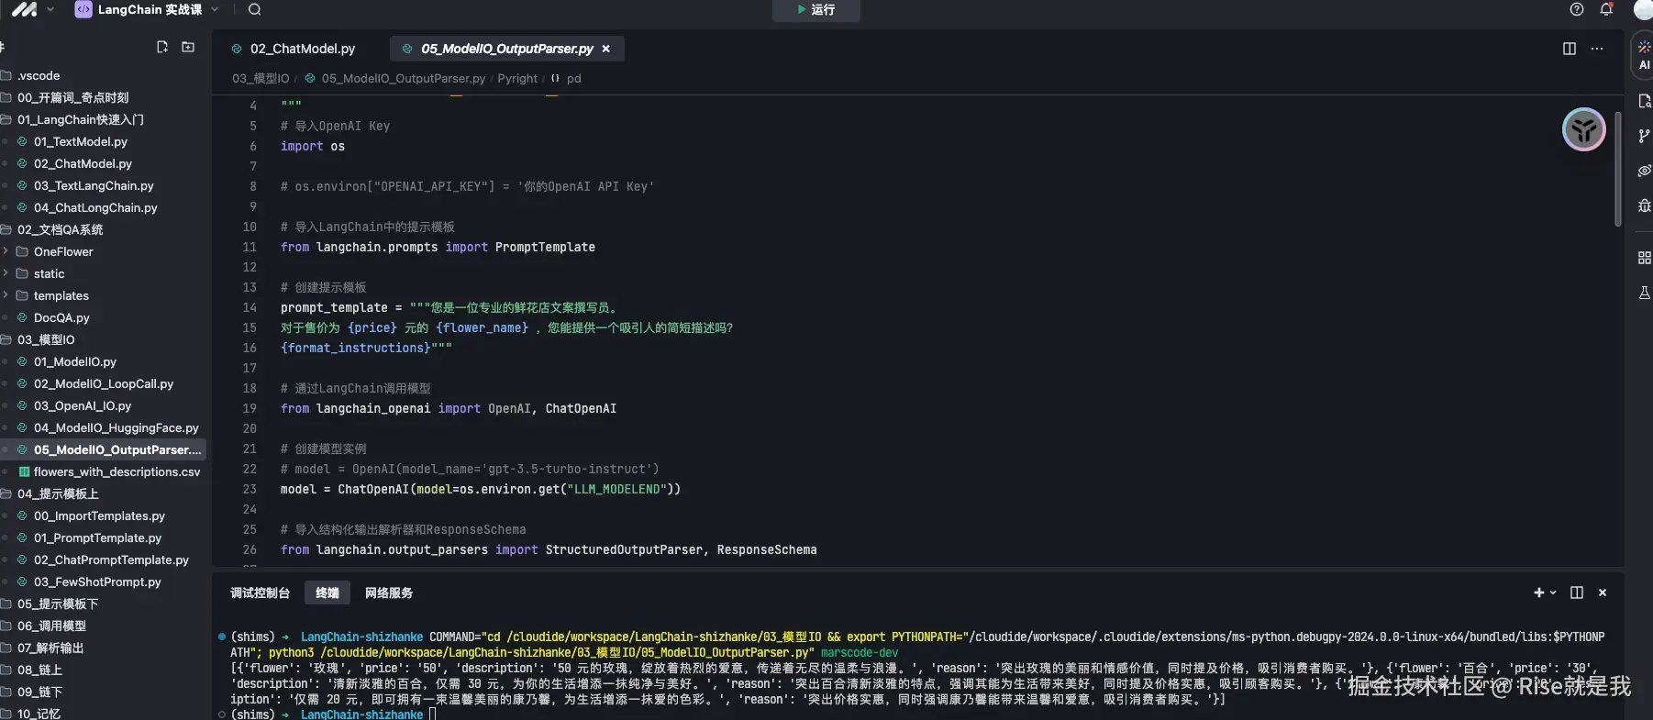1653x720 pixels.
Task: Expand the OneFlower folder
Action: pos(63,251)
